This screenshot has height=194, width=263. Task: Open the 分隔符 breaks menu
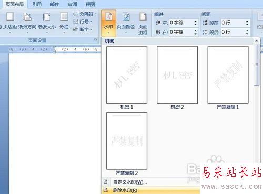click(x=85, y=14)
